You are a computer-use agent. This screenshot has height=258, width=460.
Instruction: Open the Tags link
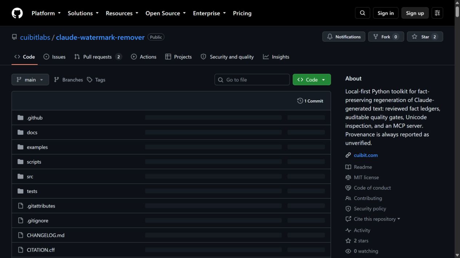click(x=96, y=80)
